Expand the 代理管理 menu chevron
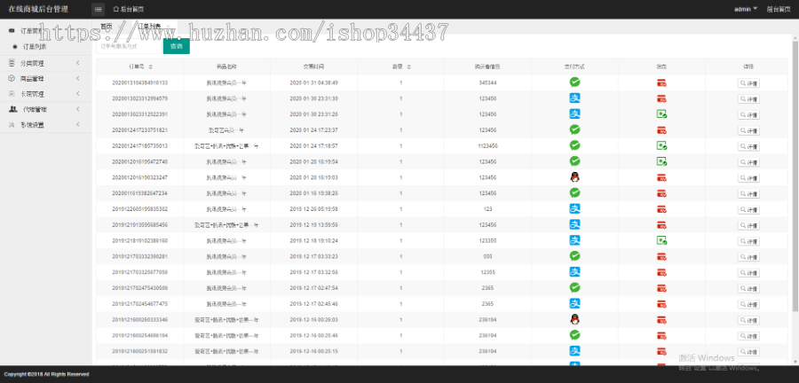Image resolution: width=799 pixels, height=383 pixels. [78, 109]
